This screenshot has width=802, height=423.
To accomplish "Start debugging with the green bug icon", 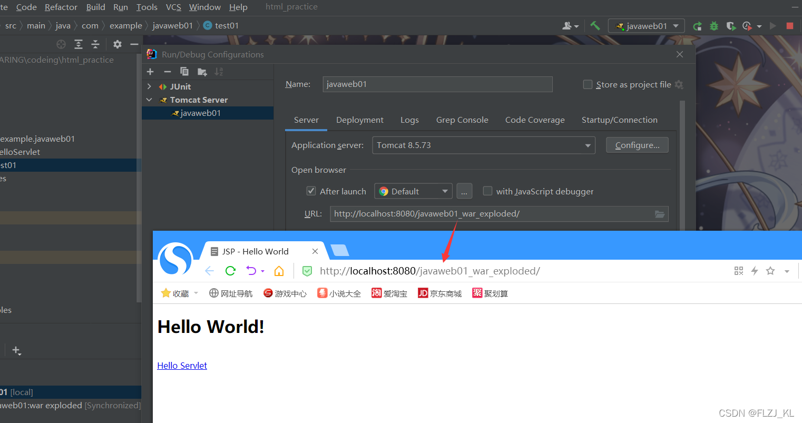I will [714, 26].
